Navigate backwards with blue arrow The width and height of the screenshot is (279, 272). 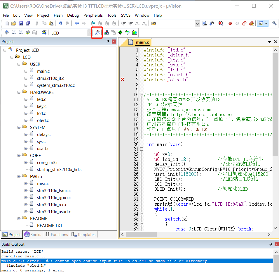[77, 23]
